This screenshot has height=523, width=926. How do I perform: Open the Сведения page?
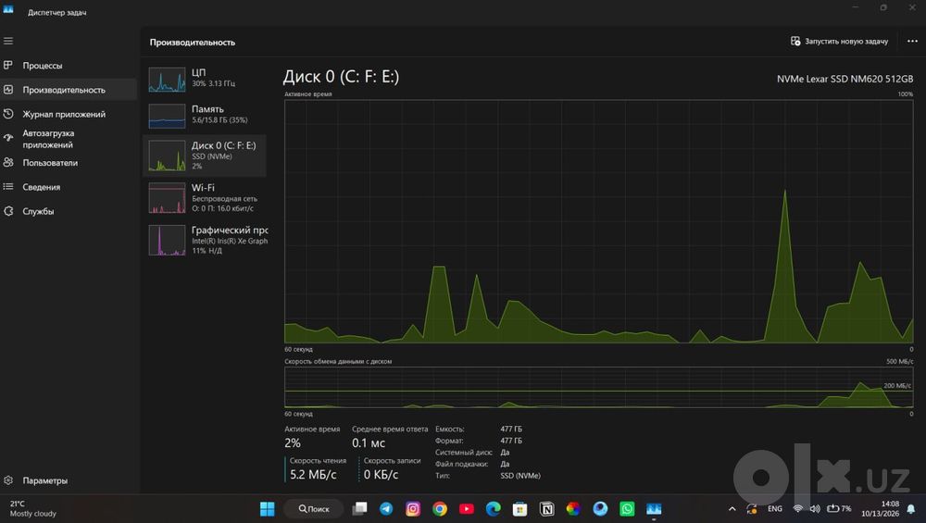point(69,187)
